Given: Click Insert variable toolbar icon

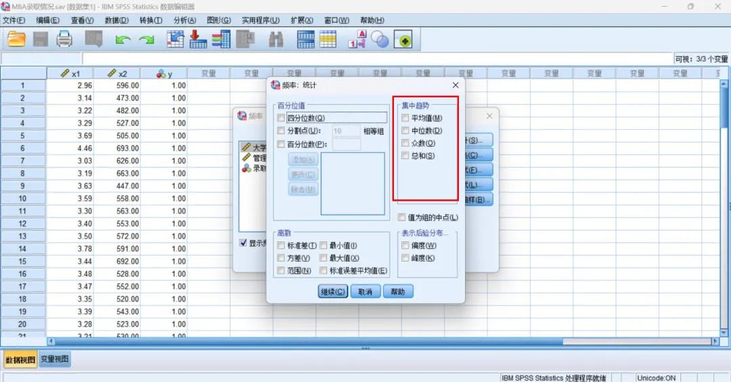Looking at the screenshot, I should point(328,39).
